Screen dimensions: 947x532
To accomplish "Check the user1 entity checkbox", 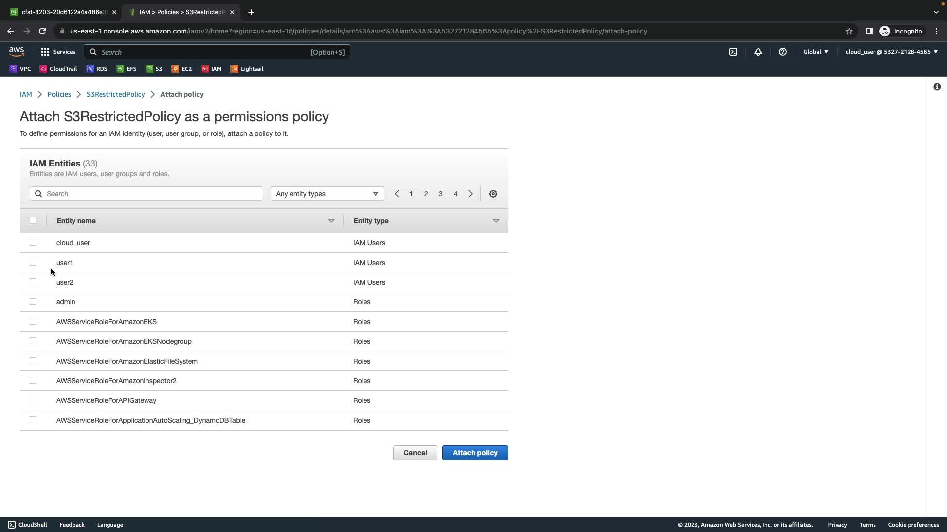I will pos(33,262).
